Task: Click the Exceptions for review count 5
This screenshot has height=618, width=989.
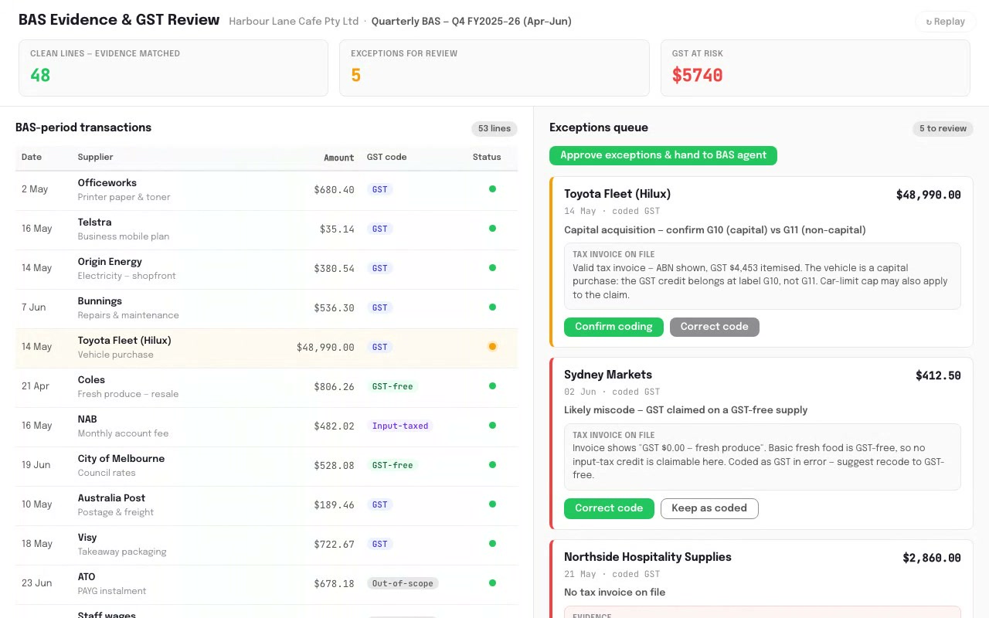Action: [x=355, y=75]
